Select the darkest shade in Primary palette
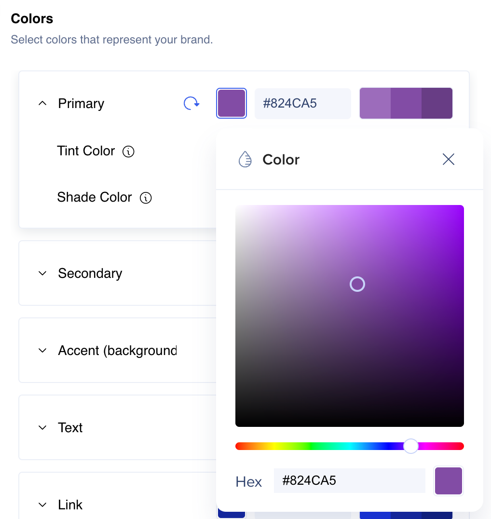This screenshot has height=519, width=491. (x=437, y=103)
